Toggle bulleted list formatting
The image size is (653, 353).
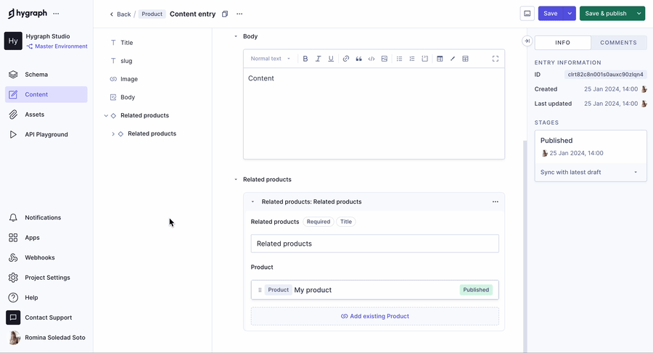pos(399,59)
